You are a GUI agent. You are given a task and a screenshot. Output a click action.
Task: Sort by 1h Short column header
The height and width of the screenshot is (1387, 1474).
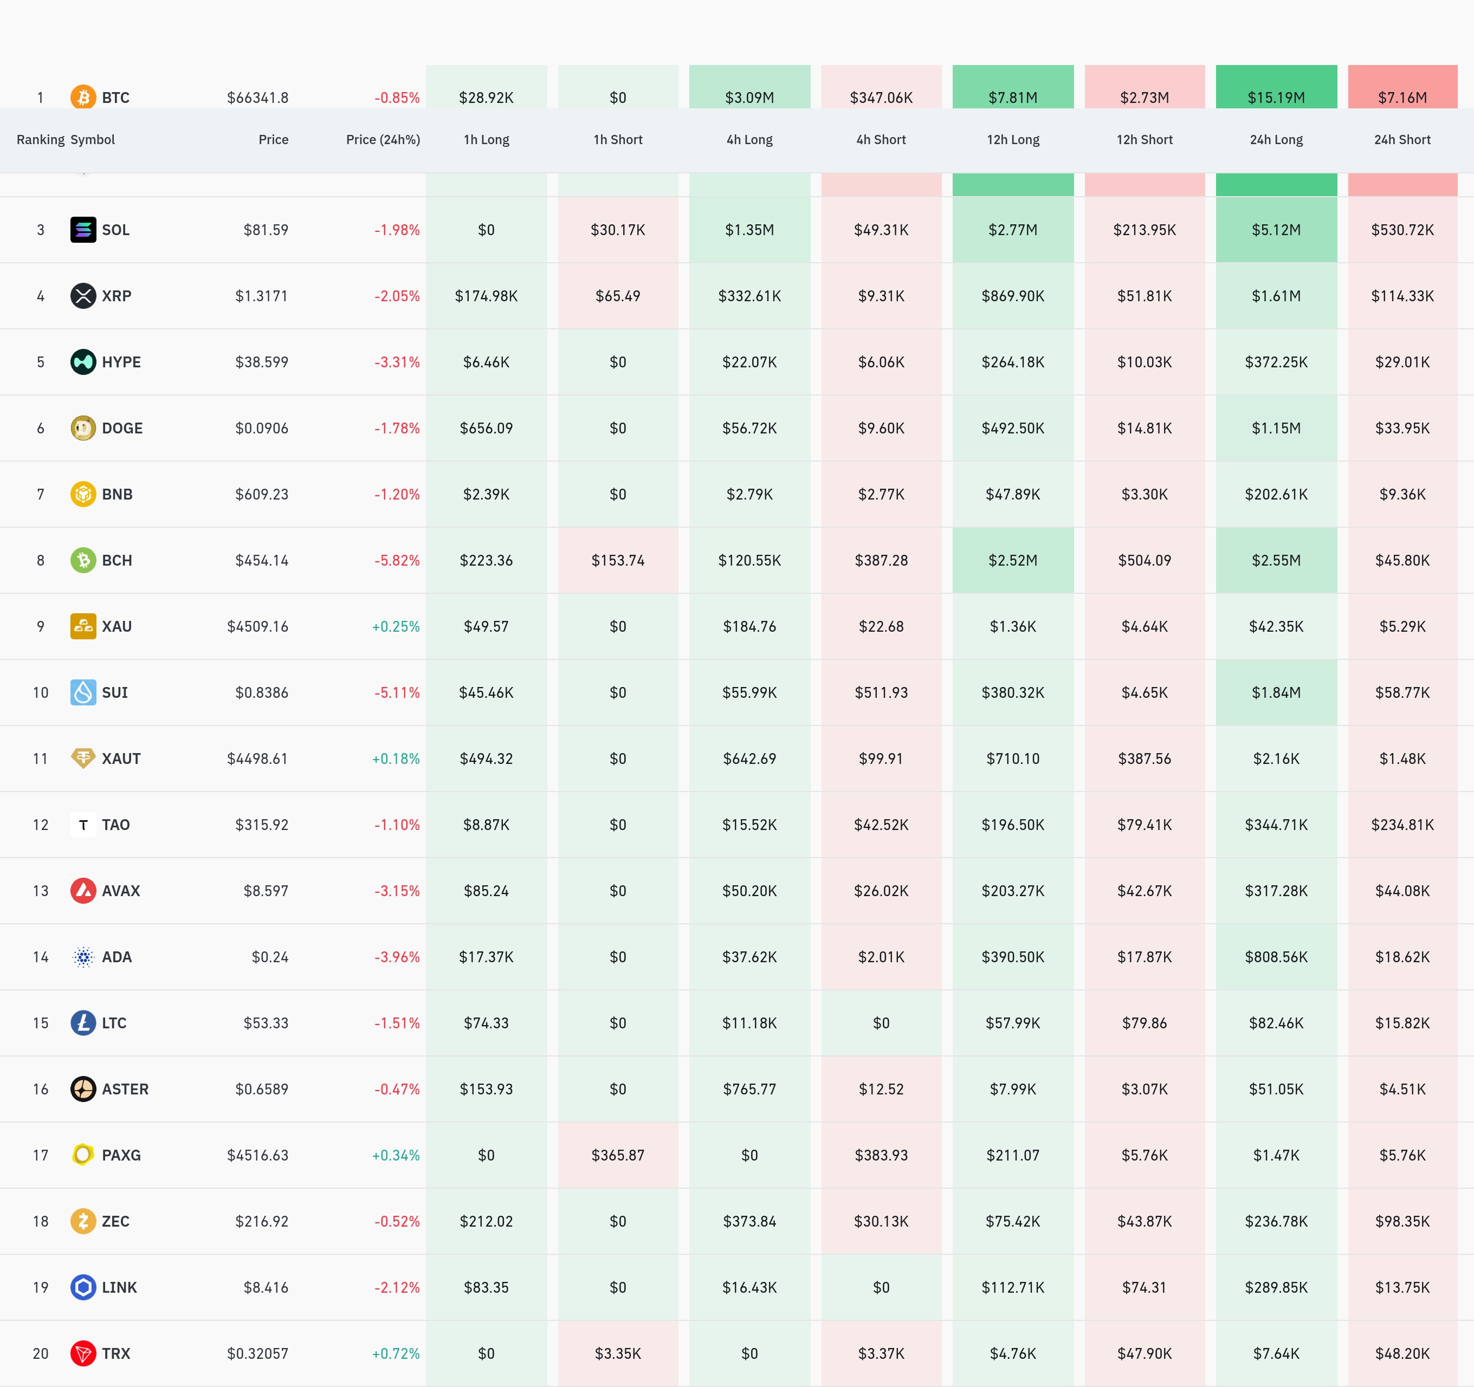[618, 139]
